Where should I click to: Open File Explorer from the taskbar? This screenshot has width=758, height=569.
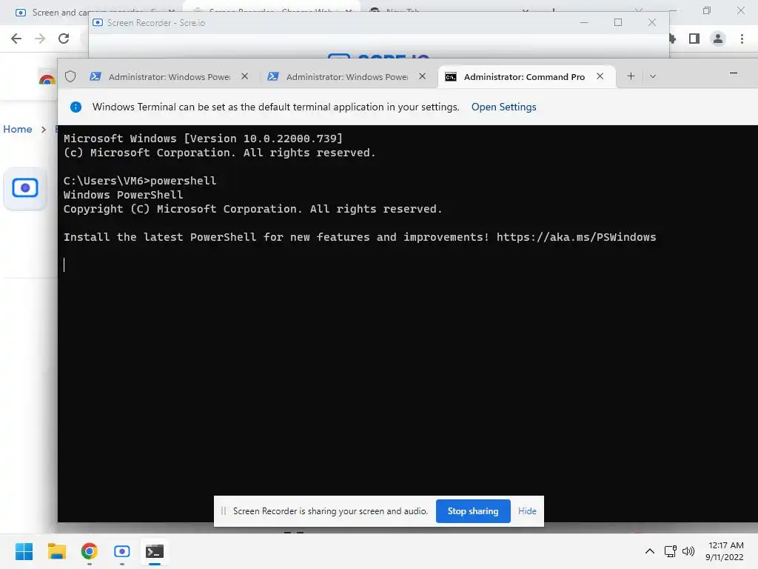point(56,551)
